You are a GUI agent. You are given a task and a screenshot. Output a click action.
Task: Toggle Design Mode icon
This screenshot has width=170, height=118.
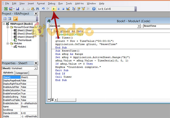[68, 9]
